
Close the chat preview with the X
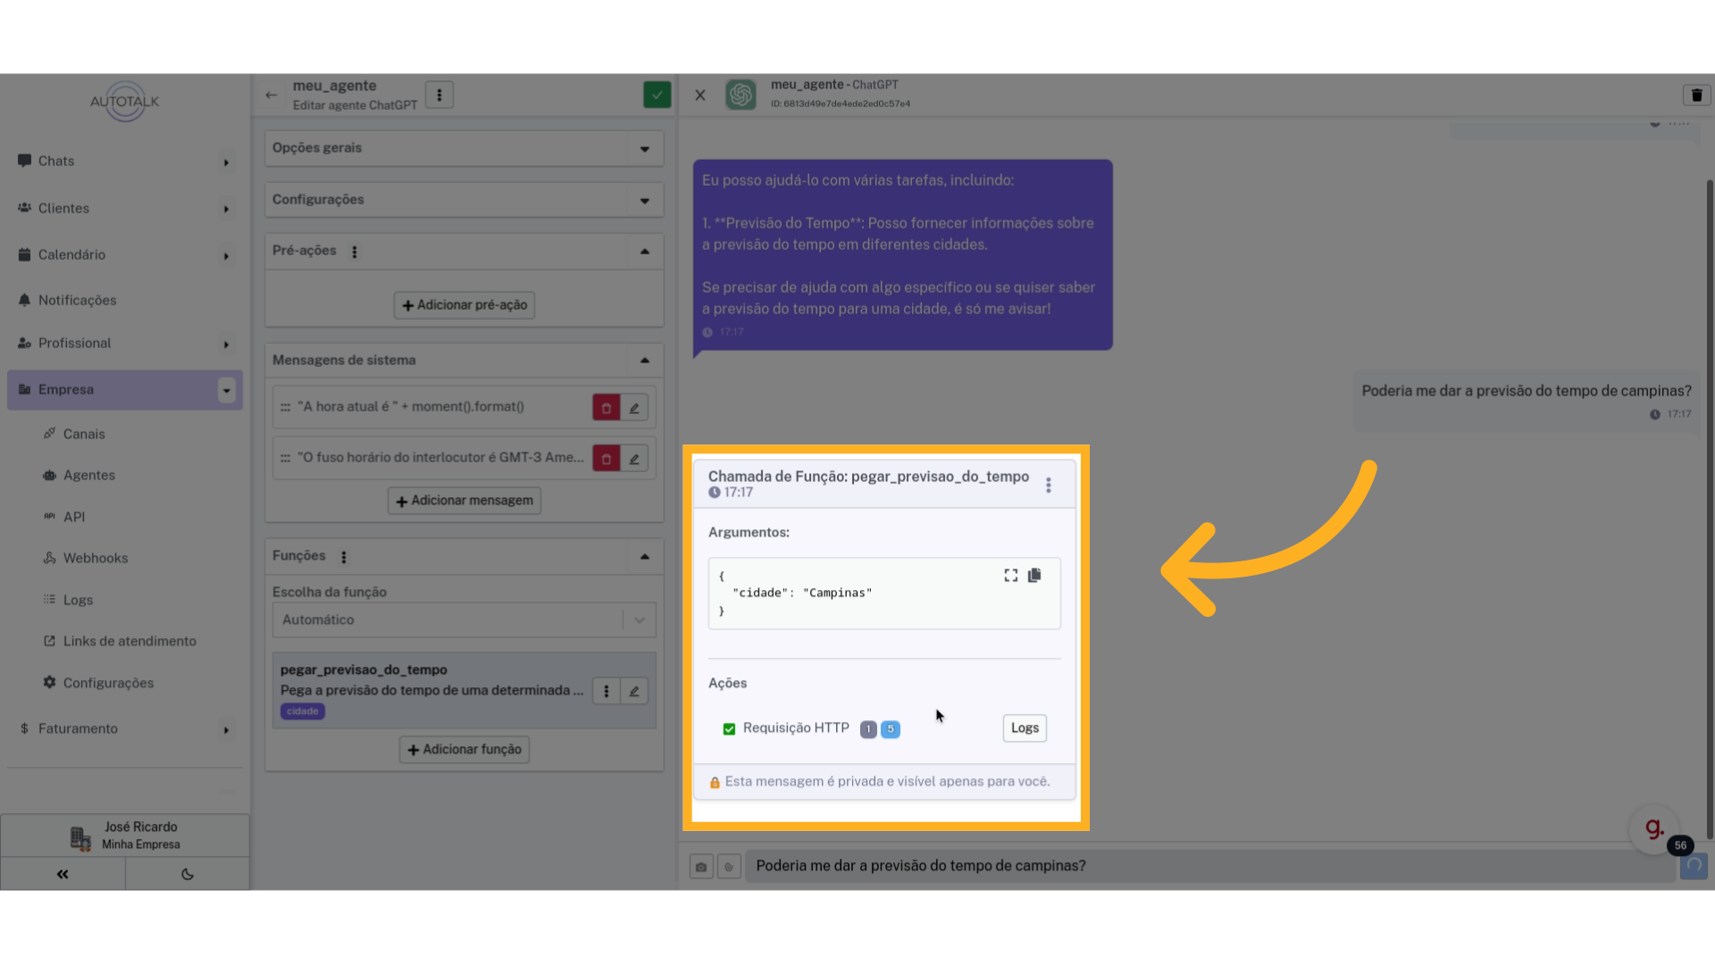click(x=700, y=95)
